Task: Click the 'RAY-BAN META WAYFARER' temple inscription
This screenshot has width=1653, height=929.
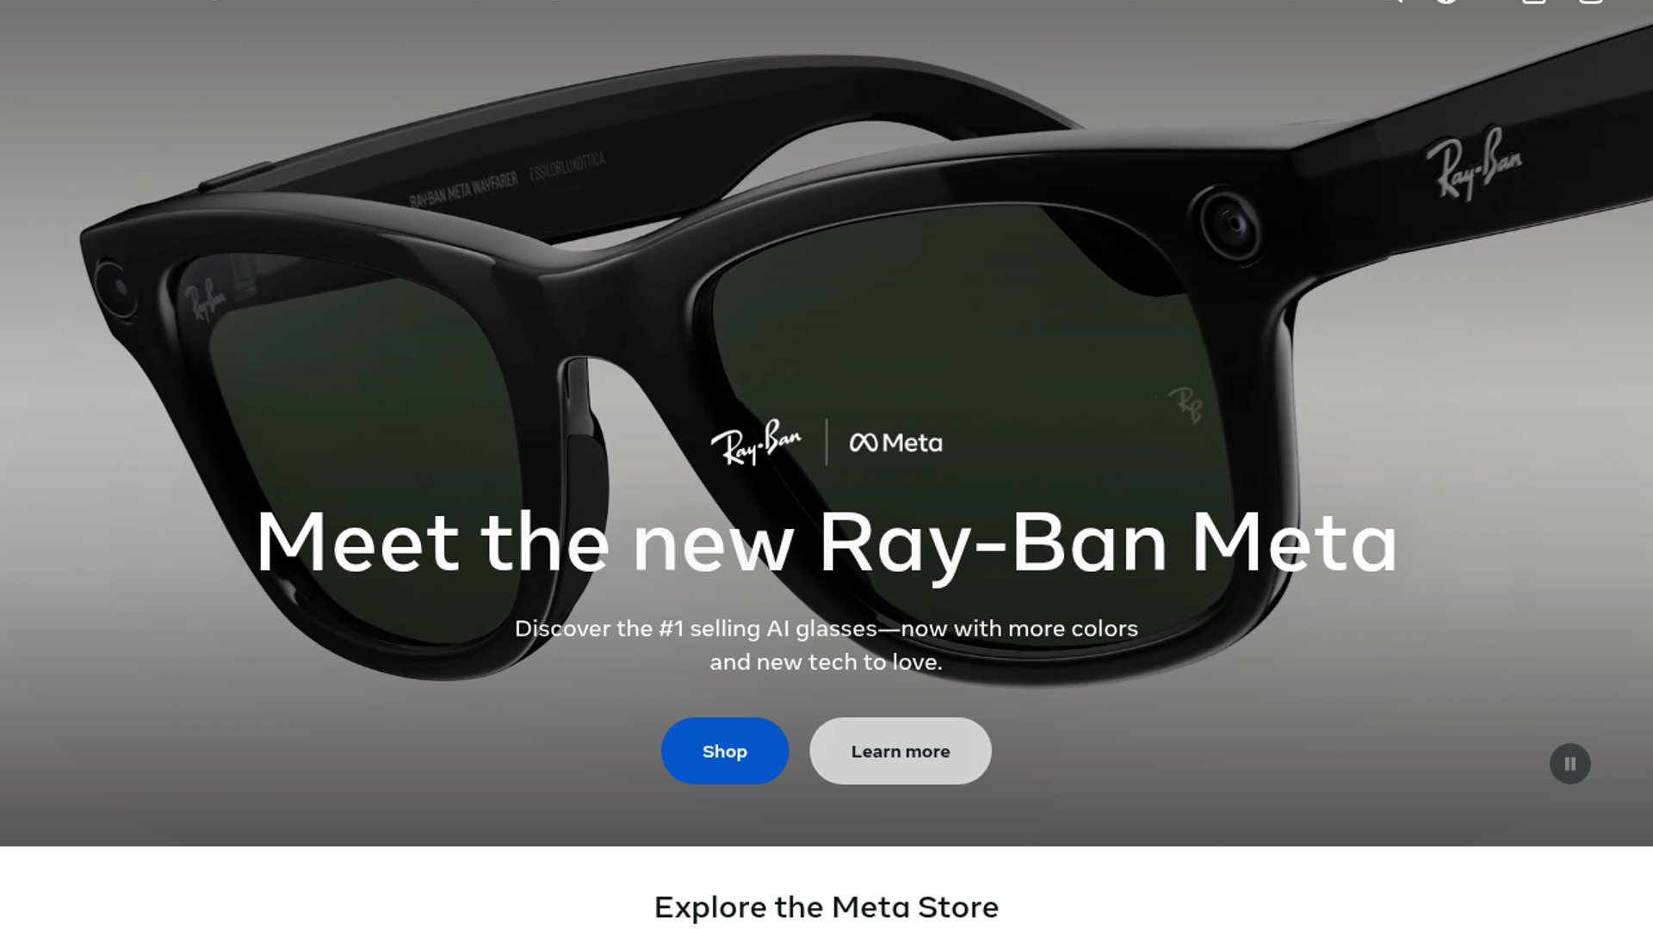Action: pyautogui.click(x=464, y=191)
